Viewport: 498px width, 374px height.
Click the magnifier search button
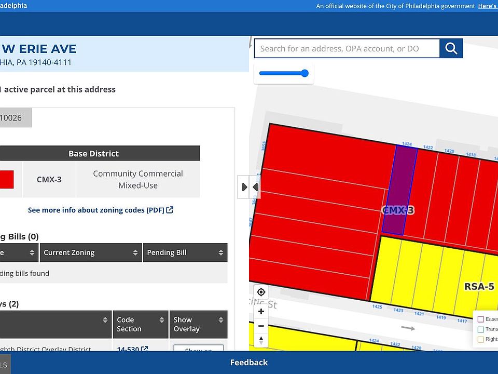(451, 48)
